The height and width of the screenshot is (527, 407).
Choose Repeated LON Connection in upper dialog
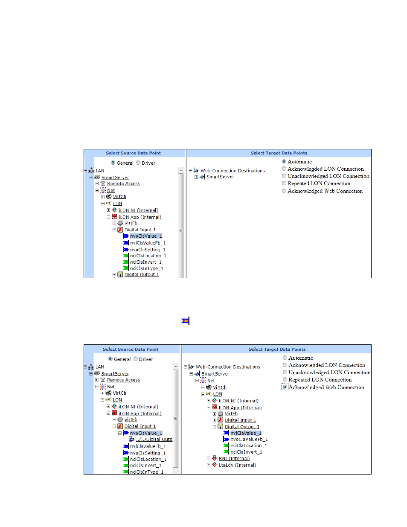(284, 183)
